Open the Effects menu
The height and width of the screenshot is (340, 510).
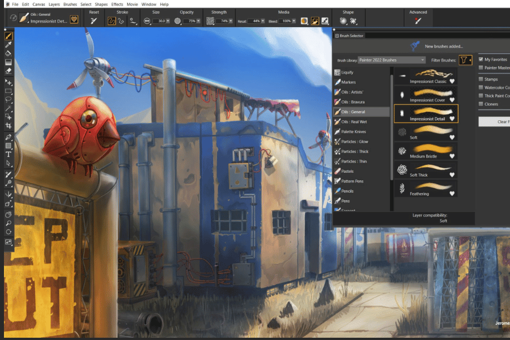click(x=117, y=4)
